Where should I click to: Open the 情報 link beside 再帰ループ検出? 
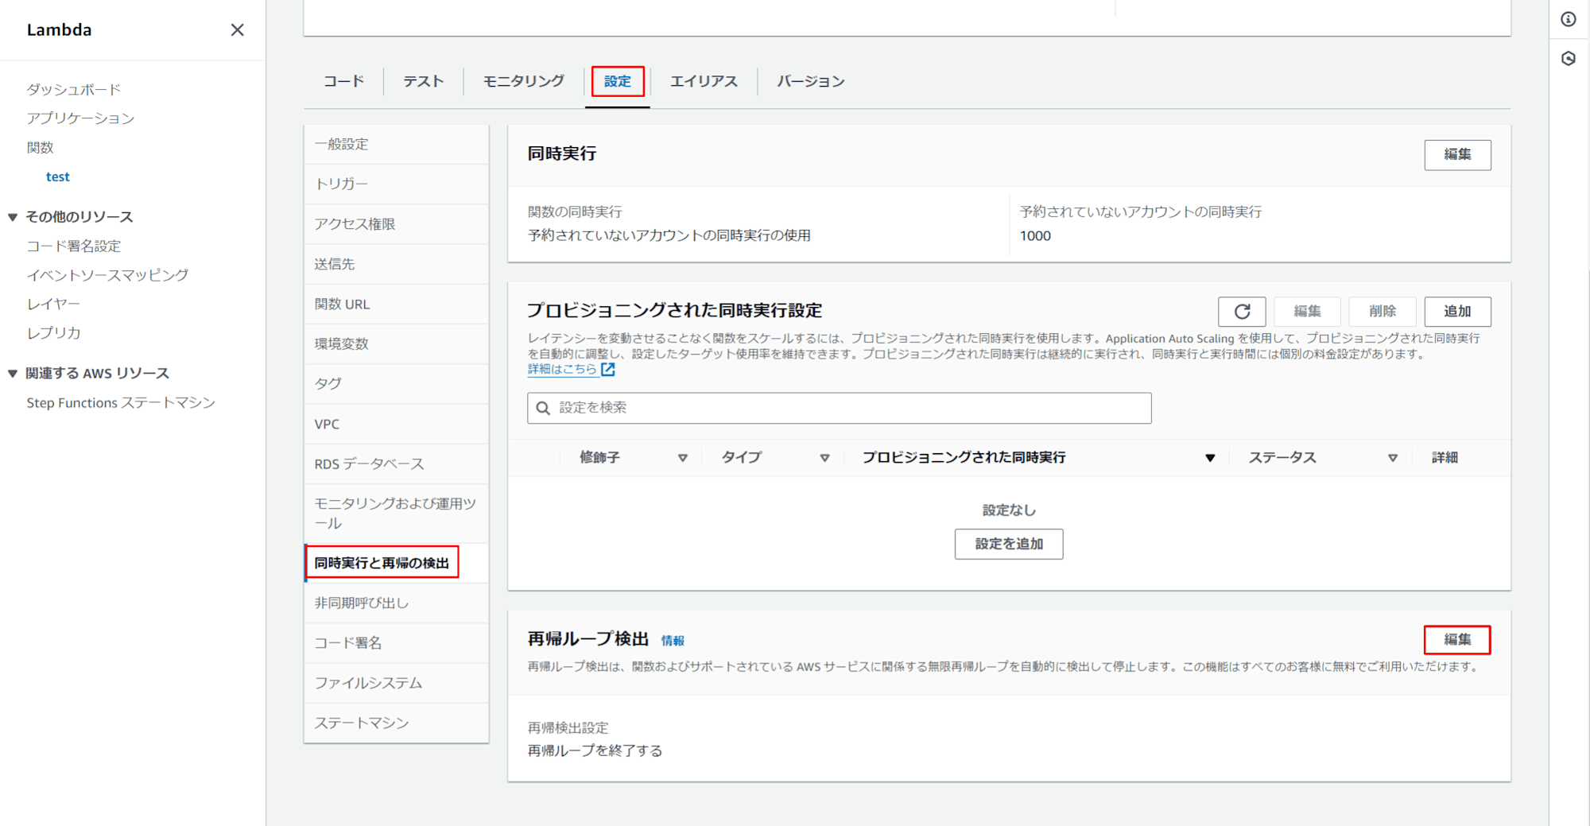[673, 641]
